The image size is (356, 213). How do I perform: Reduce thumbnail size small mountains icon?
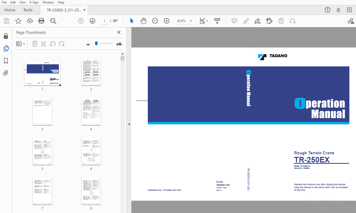point(88,44)
